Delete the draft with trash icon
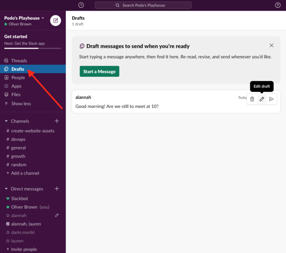Screen dimensions: 286x253 coord(252,99)
